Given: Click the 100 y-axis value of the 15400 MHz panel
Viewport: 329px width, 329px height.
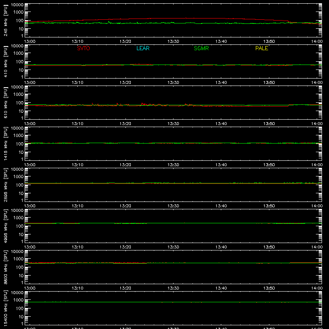Looking at the screenshot, I should pos(19,308).
